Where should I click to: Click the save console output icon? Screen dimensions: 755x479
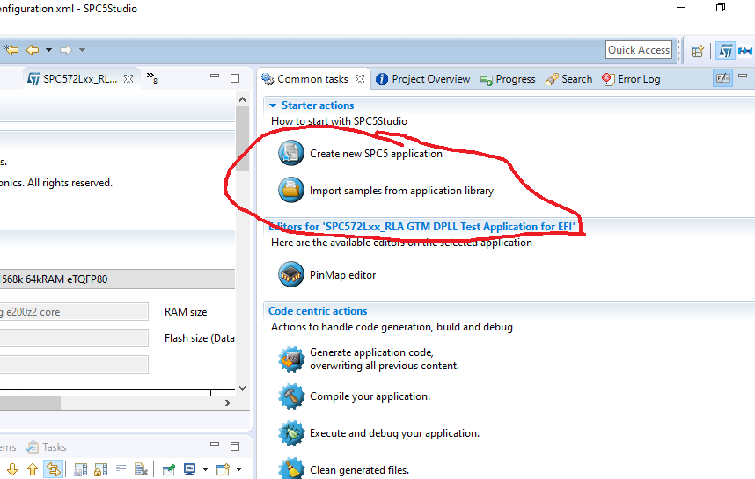pyautogui.click(x=81, y=469)
